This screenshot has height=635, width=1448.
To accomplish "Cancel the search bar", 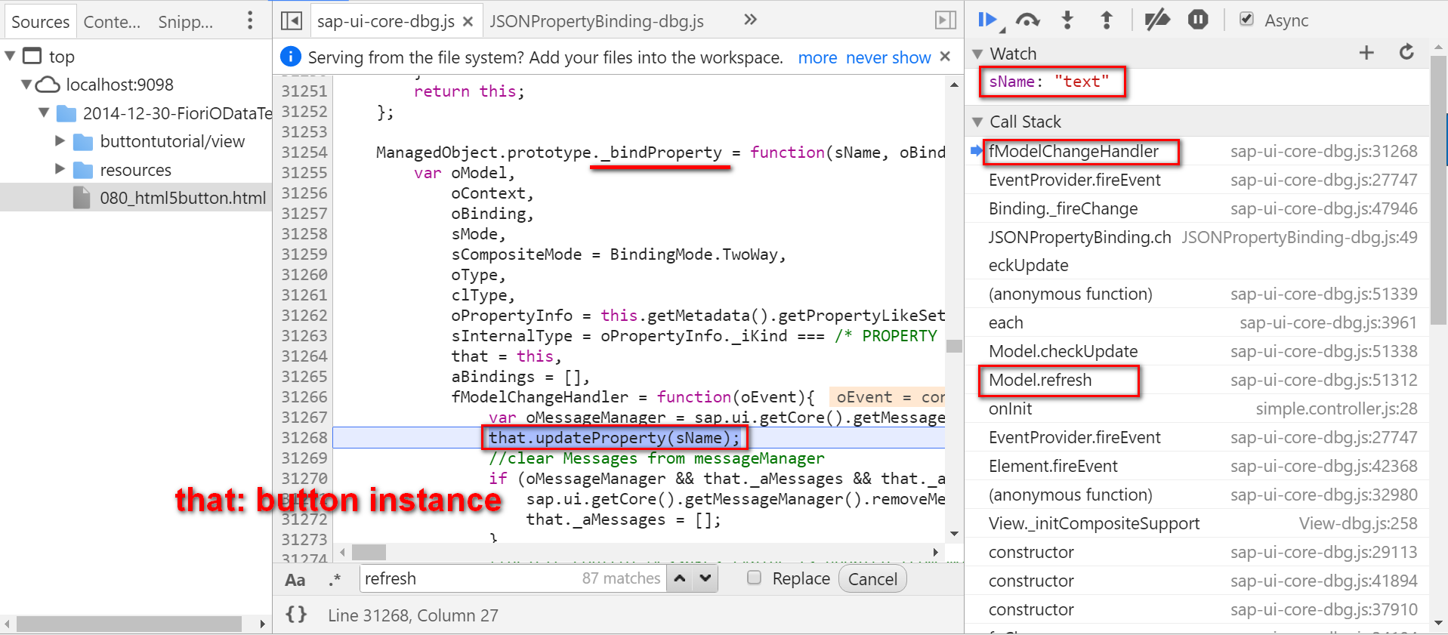I will point(872,578).
